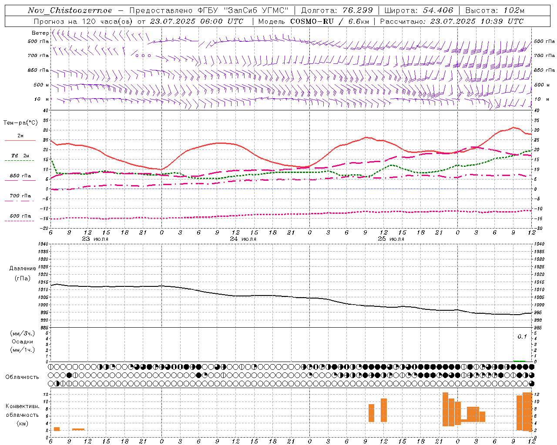
Task: Click the 700 гПа temperature legend entry
Action: point(20,196)
